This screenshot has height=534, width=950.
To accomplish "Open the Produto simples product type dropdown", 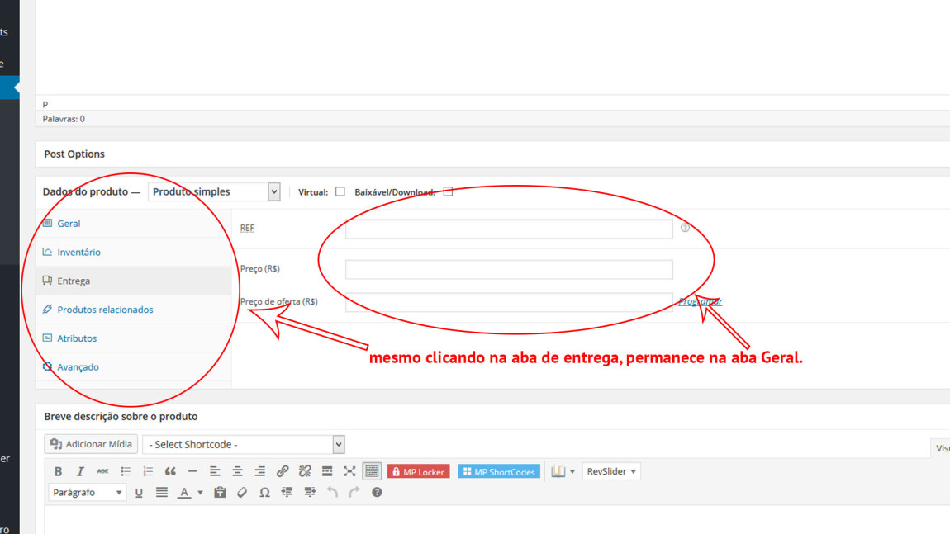I will pyautogui.click(x=214, y=192).
